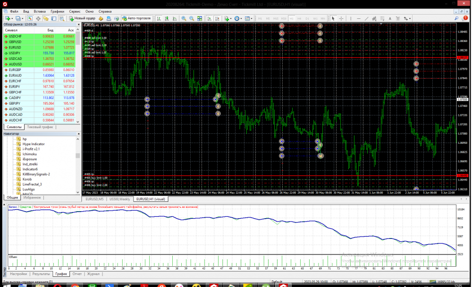Select the arrow Cursor tool
The image size is (472, 287).
[333, 18]
